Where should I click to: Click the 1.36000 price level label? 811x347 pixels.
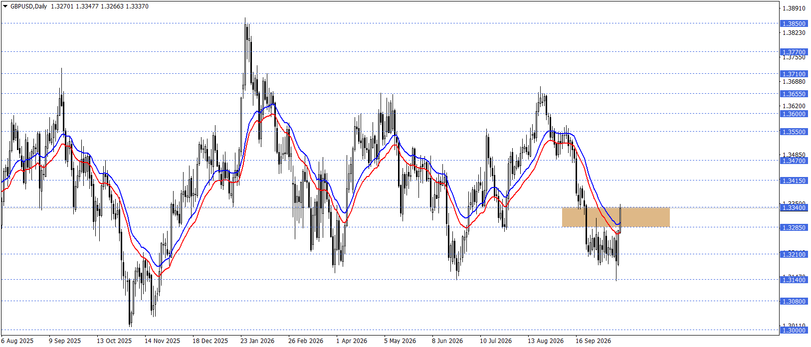click(x=794, y=114)
